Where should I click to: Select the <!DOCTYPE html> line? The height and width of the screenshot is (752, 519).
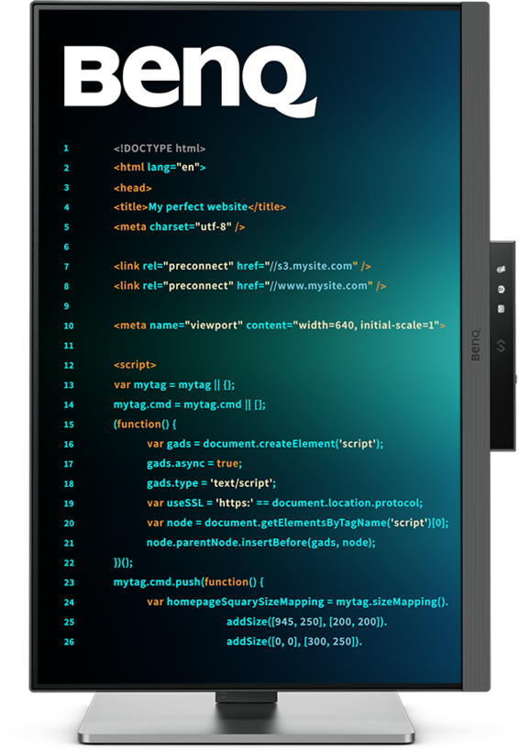[160, 149]
